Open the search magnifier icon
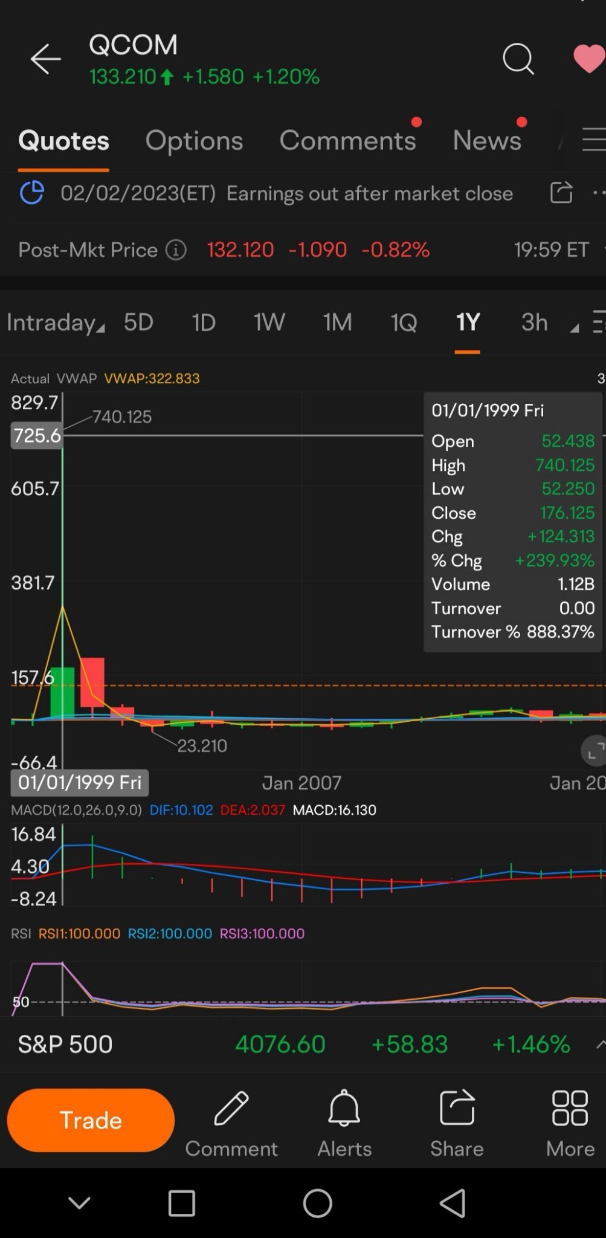Screen dimensions: 606x1238 click(x=518, y=59)
